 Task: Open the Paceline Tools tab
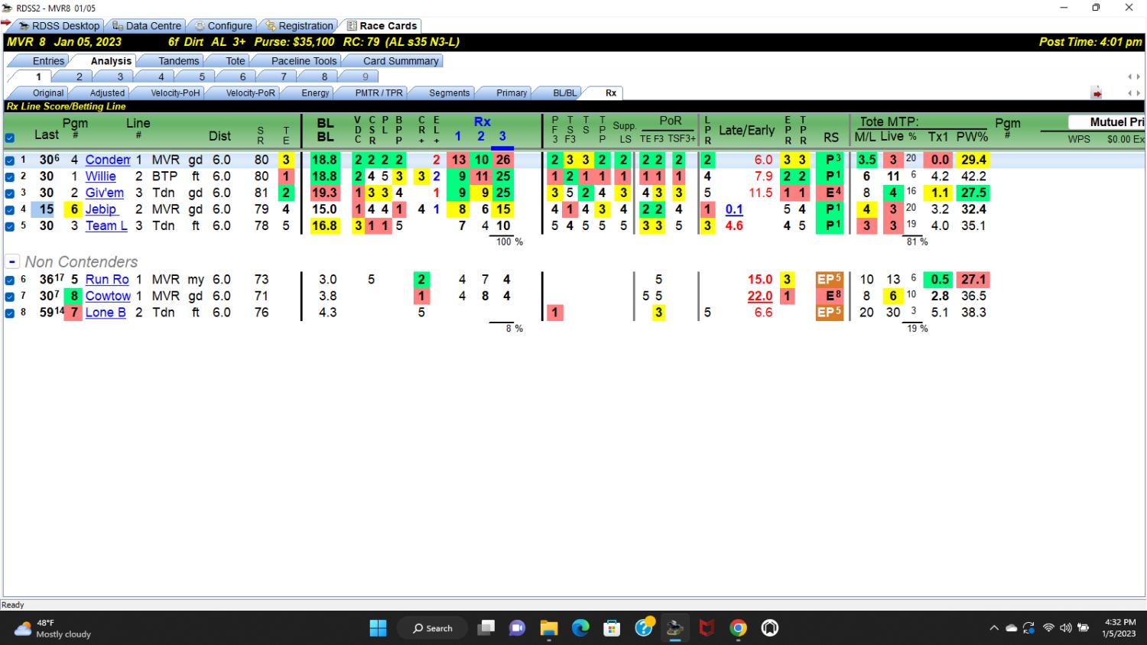(x=304, y=61)
